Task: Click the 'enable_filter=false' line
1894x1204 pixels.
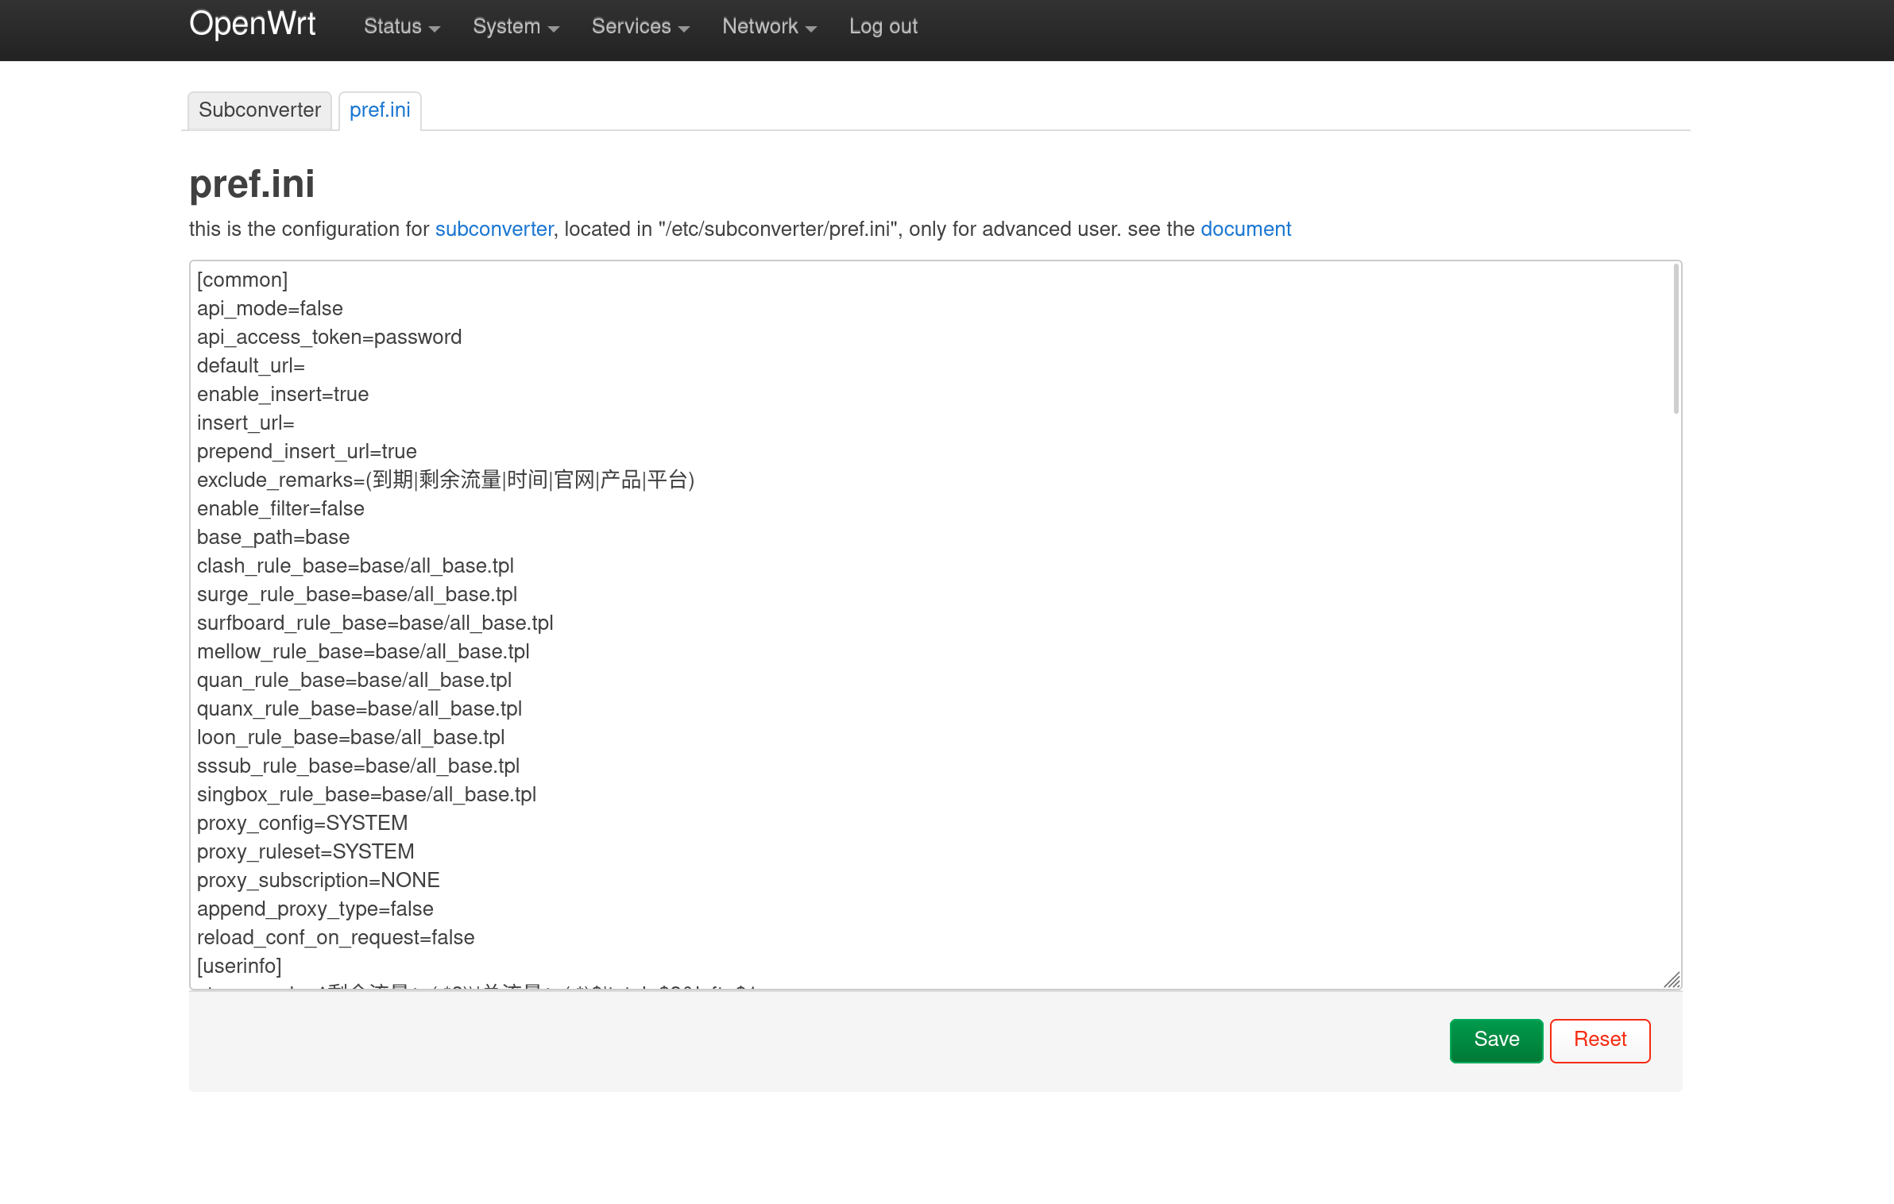Action: 280,509
